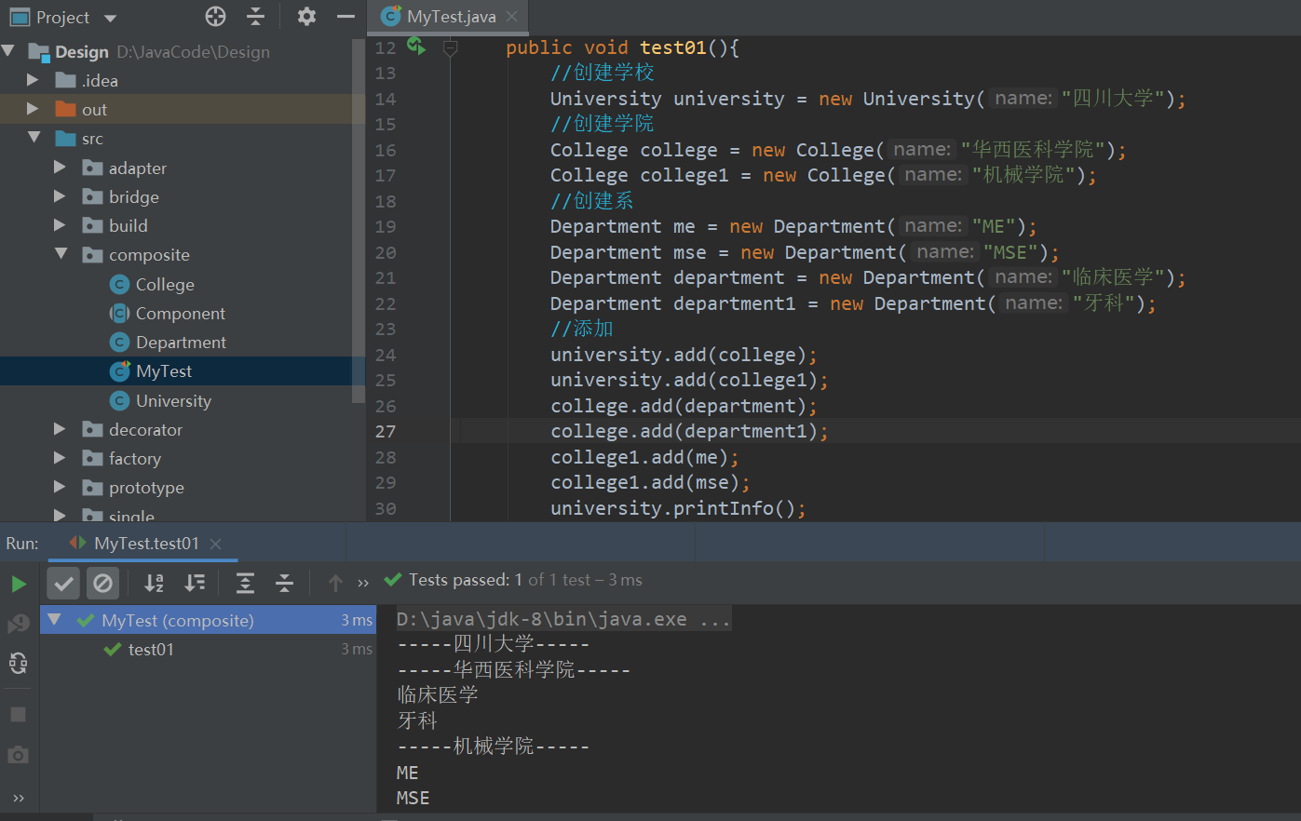Image resolution: width=1301 pixels, height=821 pixels.
Task: Expand the prototype package arrow
Action: 61,487
